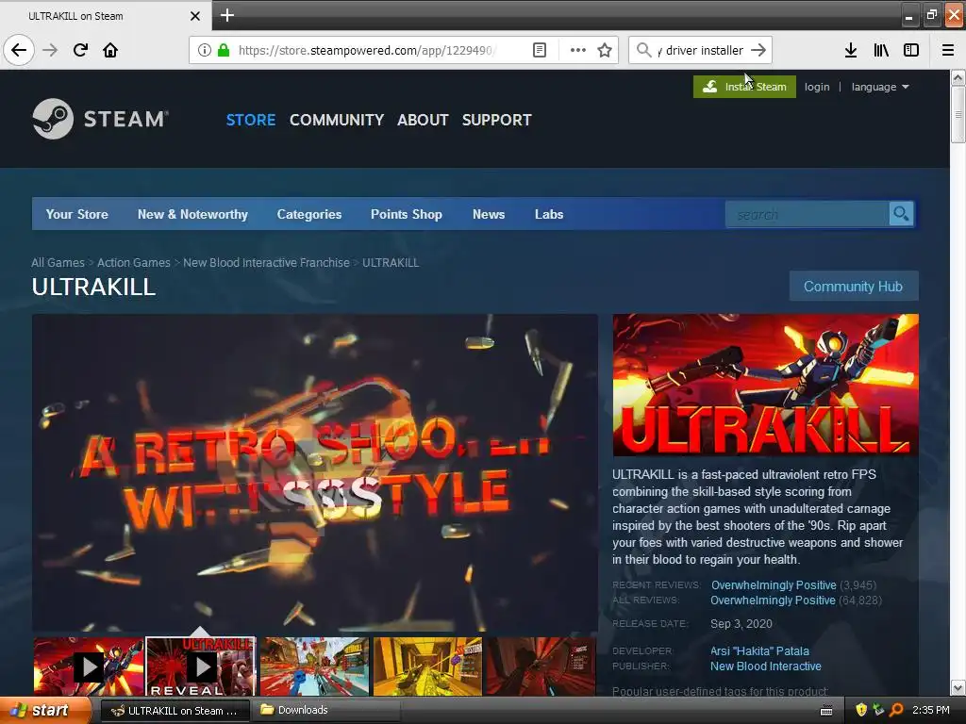Click the keyboard icon near the tray
966x724 pixels.
pyautogui.click(x=826, y=711)
